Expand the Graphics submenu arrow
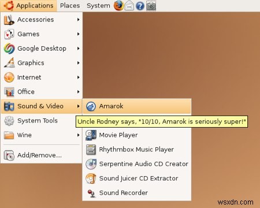 [x=78, y=63]
